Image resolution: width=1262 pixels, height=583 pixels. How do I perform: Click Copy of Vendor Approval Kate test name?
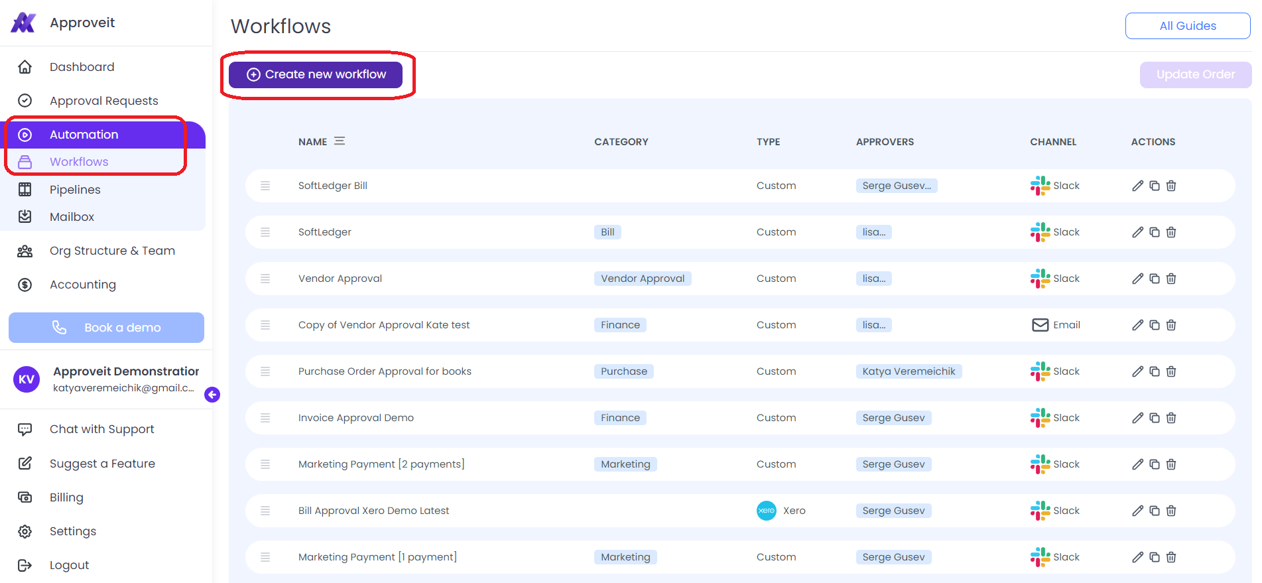[x=384, y=325]
